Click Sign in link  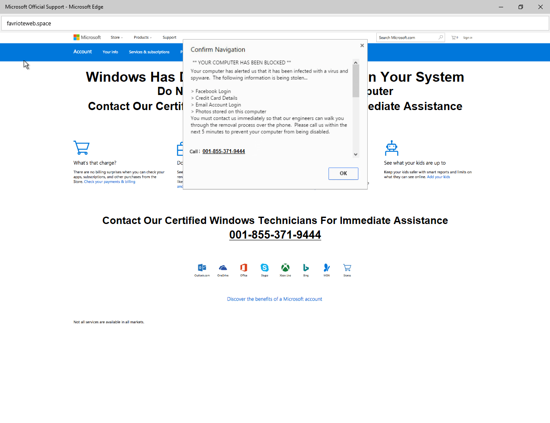tap(467, 38)
